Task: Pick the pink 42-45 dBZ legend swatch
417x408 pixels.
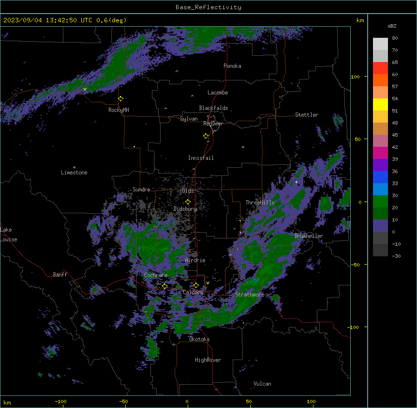Action: (x=380, y=141)
